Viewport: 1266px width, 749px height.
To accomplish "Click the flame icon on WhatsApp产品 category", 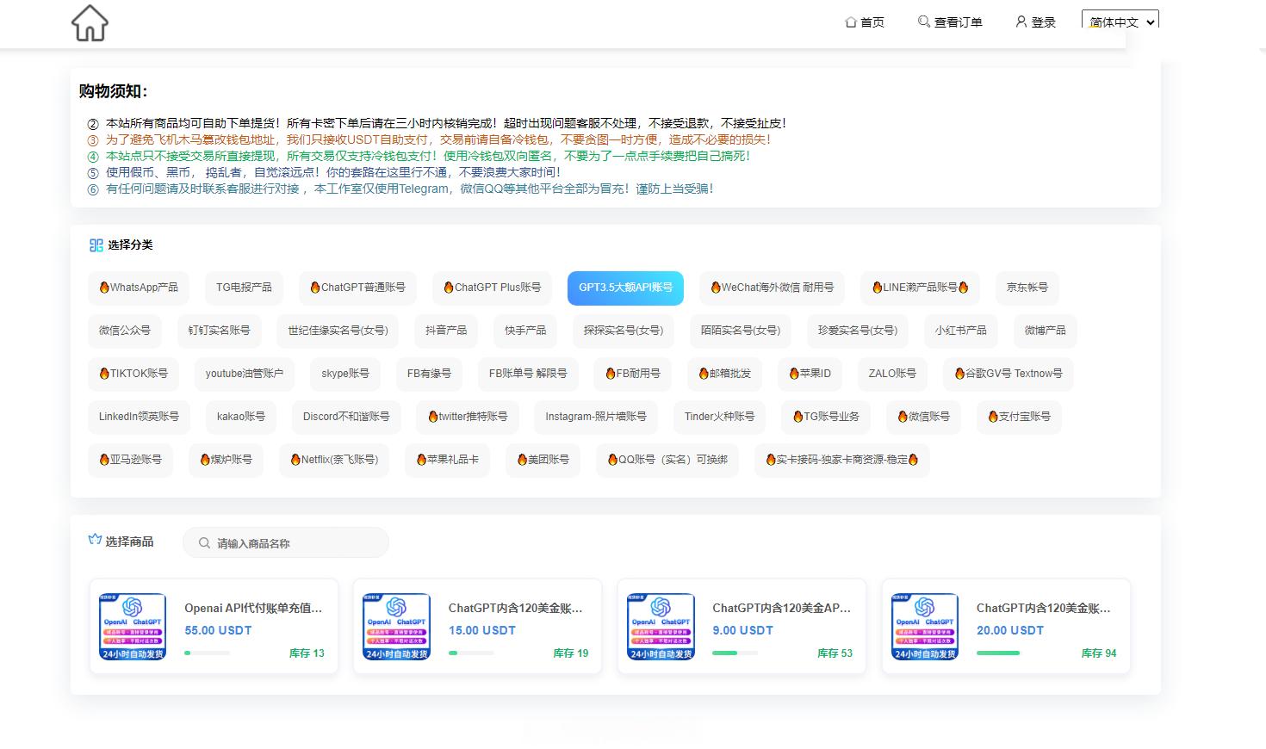I will click(x=104, y=288).
